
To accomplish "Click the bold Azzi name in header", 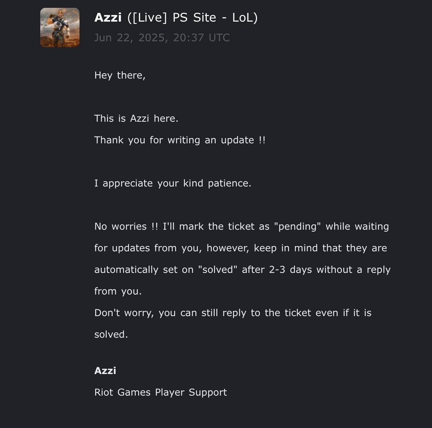I will [108, 17].
